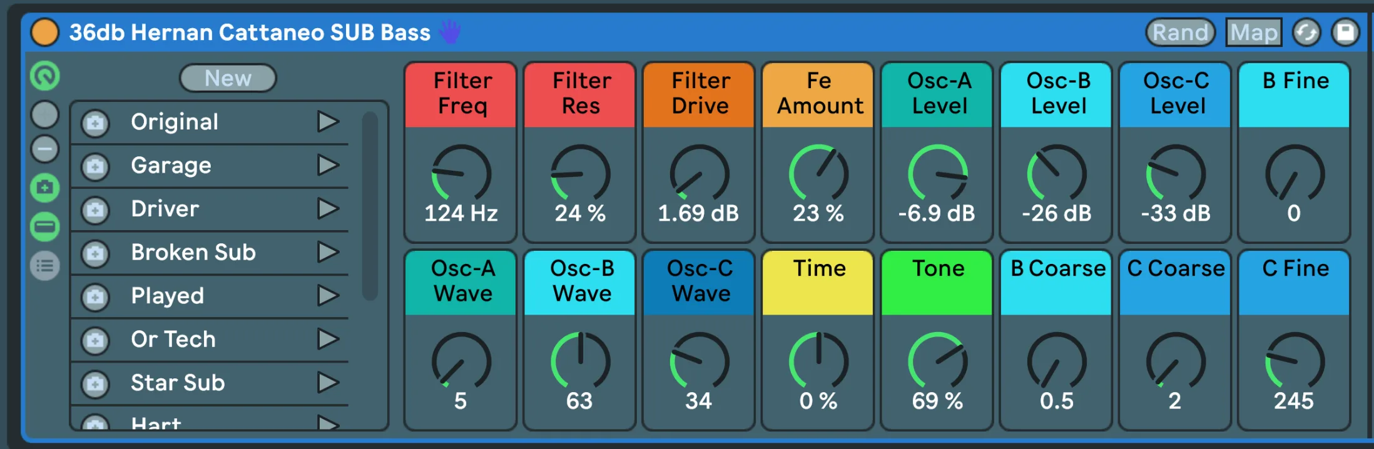Toggle the Map mode button
The height and width of the screenshot is (449, 1374).
[x=1253, y=33]
